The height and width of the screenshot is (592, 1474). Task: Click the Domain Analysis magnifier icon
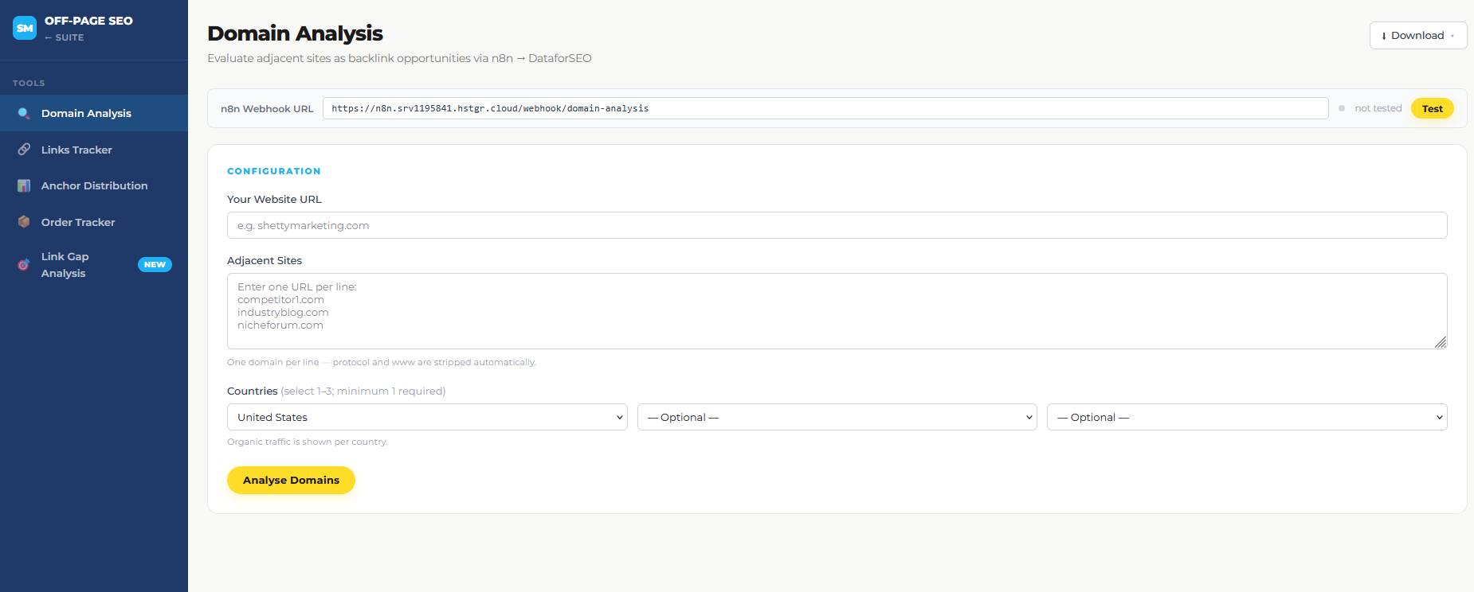coord(24,113)
